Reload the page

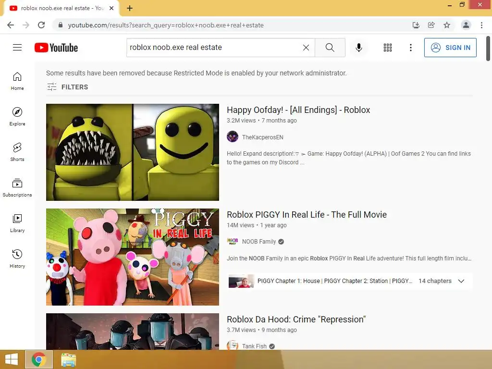coord(41,25)
